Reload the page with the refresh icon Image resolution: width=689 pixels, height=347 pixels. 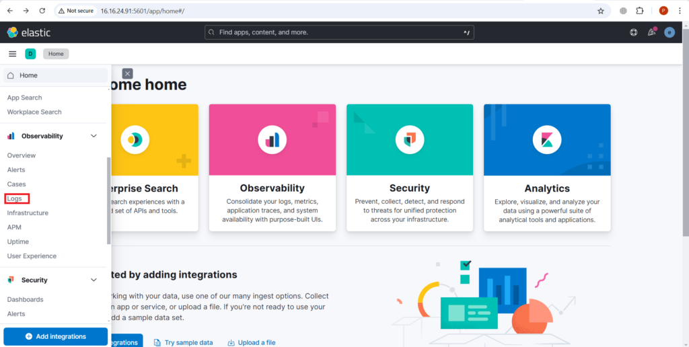point(42,11)
